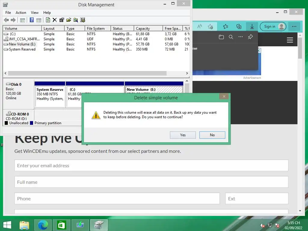The image size is (308, 231).
Task: Click the browser page scroll down arrow
Action: tap(300, 211)
